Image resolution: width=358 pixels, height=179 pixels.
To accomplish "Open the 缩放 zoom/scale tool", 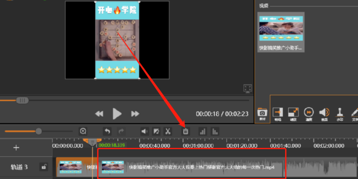I will pyautogui.click(x=293, y=114).
